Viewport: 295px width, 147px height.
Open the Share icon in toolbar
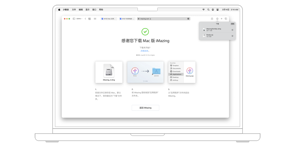[212, 19]
